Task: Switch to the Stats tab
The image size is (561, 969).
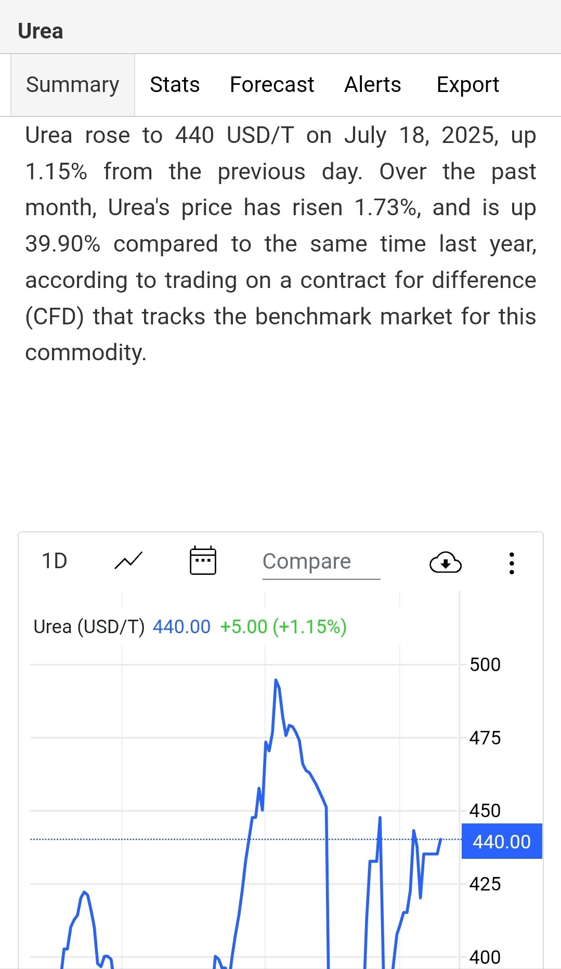Action: click(175, 85)
